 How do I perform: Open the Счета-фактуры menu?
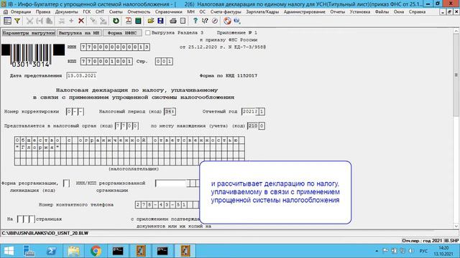pos(226,12)
